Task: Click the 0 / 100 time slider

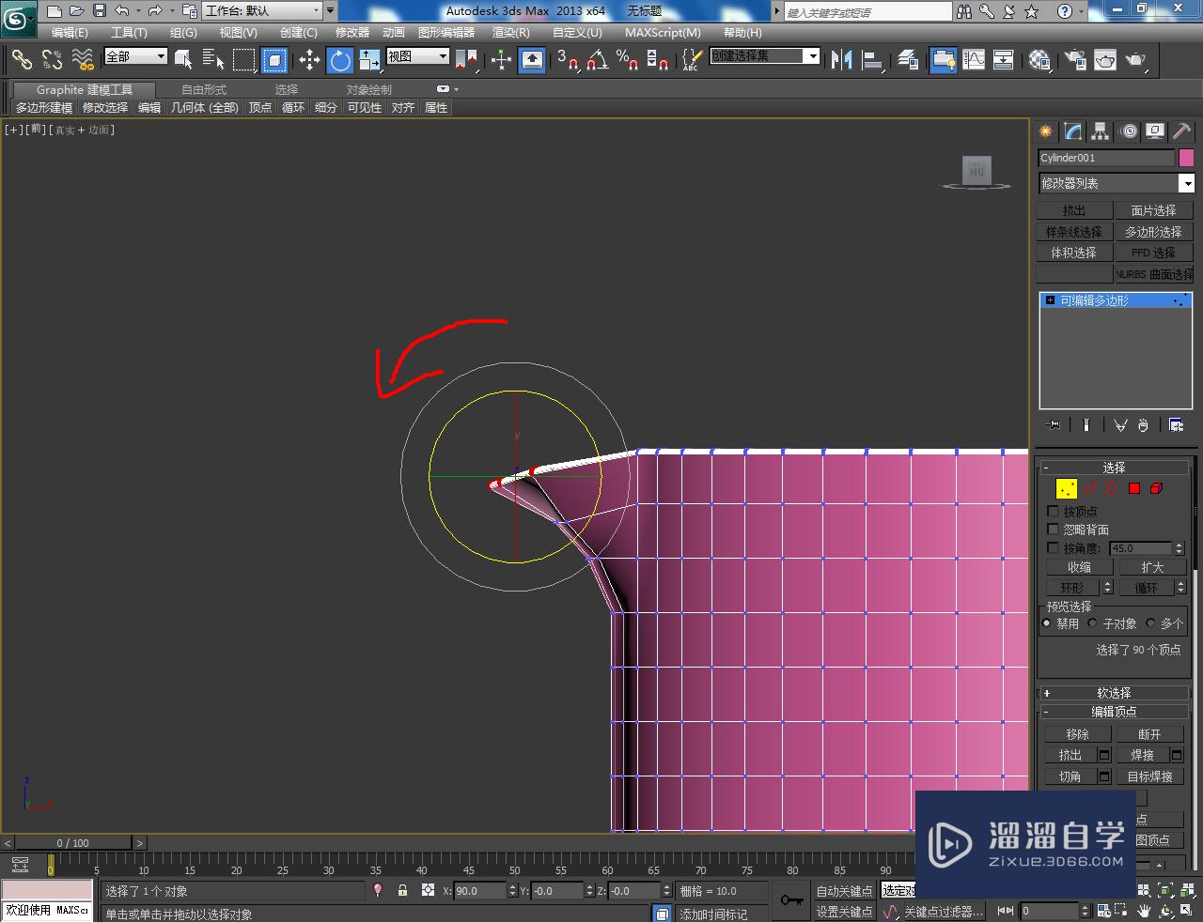Action: pos(72,842)
